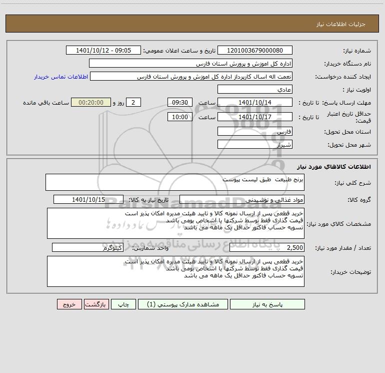Click the پاسخ به نیاز button
This screenshot has height=373, width=385.
pos(267,304)
